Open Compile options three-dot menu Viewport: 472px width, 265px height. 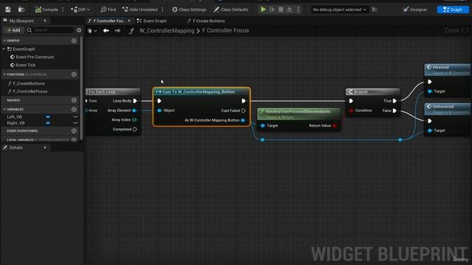(x=63, y=10)
